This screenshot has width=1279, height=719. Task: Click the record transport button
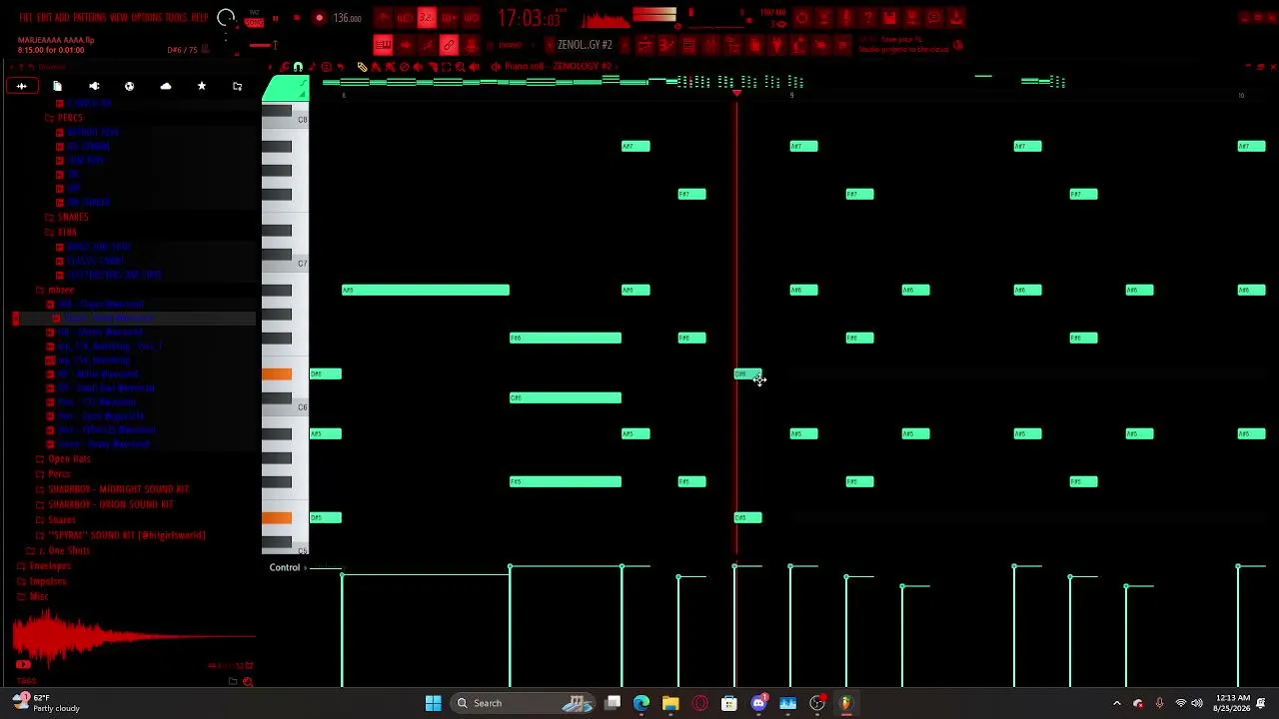(x=319, y=18)
